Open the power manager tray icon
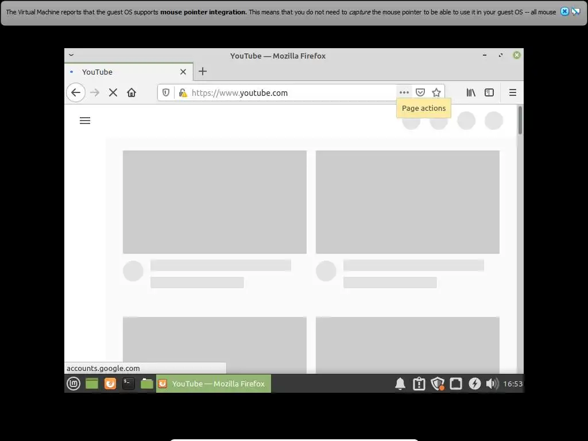Image resolution: width=588 pixels, height=441 pixels. [x=474, y=384]
